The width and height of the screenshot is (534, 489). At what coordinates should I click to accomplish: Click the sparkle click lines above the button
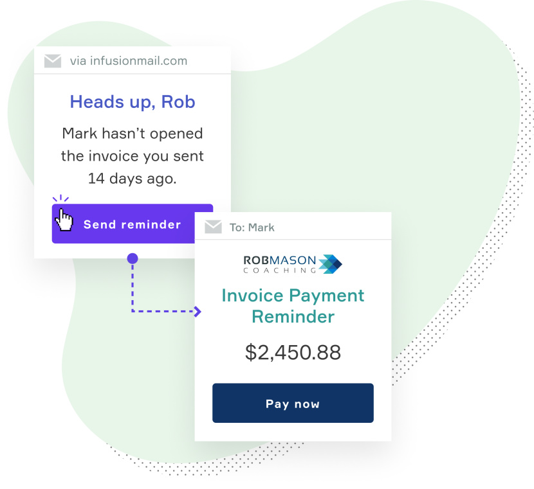pyautogui.click(x=60, y=199)
